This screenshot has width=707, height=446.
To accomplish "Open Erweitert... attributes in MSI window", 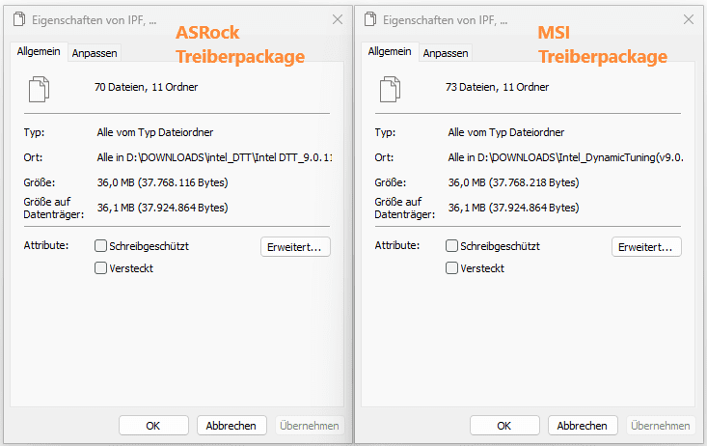I will (646, 247).
